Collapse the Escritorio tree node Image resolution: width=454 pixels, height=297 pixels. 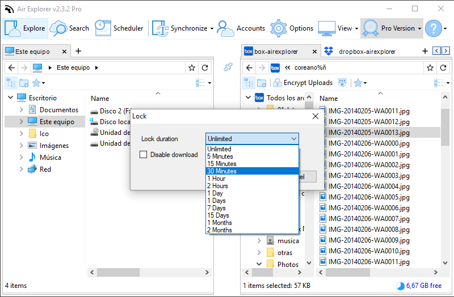10,97
